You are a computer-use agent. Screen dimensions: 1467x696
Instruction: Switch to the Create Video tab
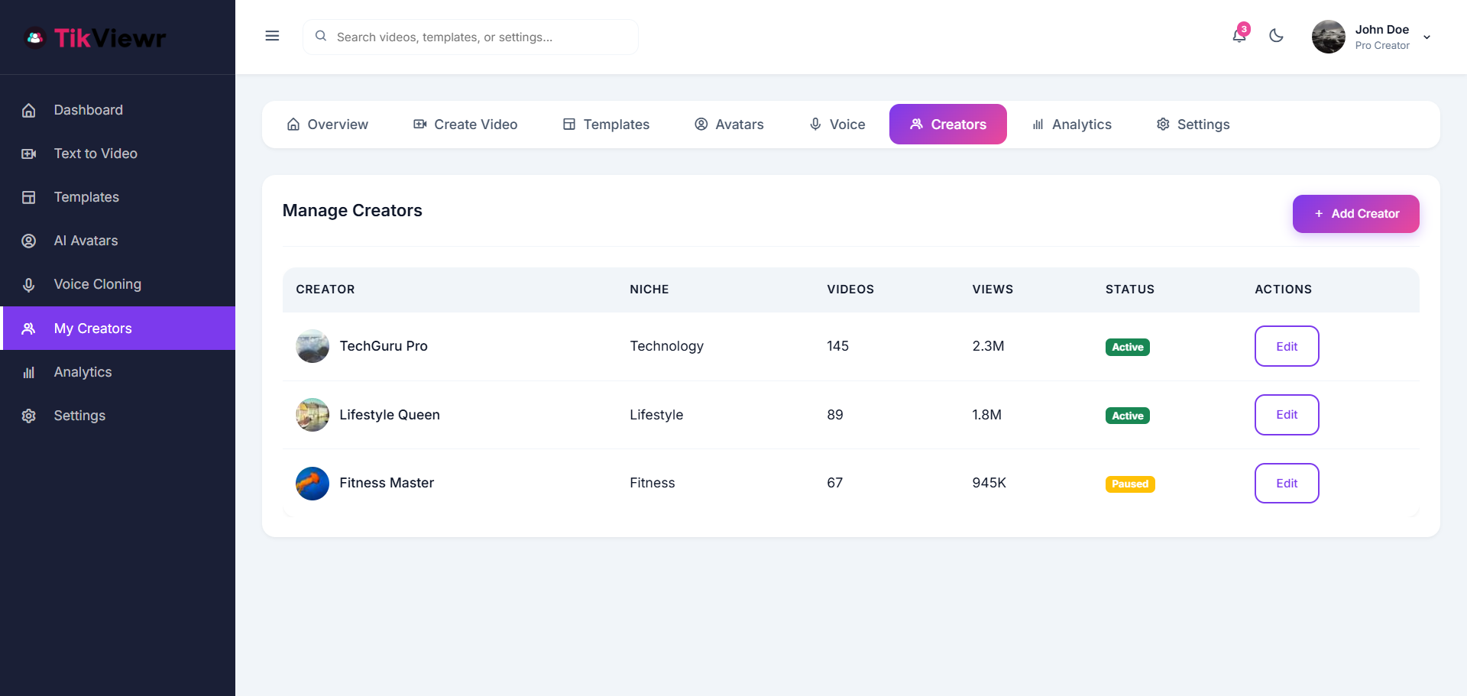point(465,125)
